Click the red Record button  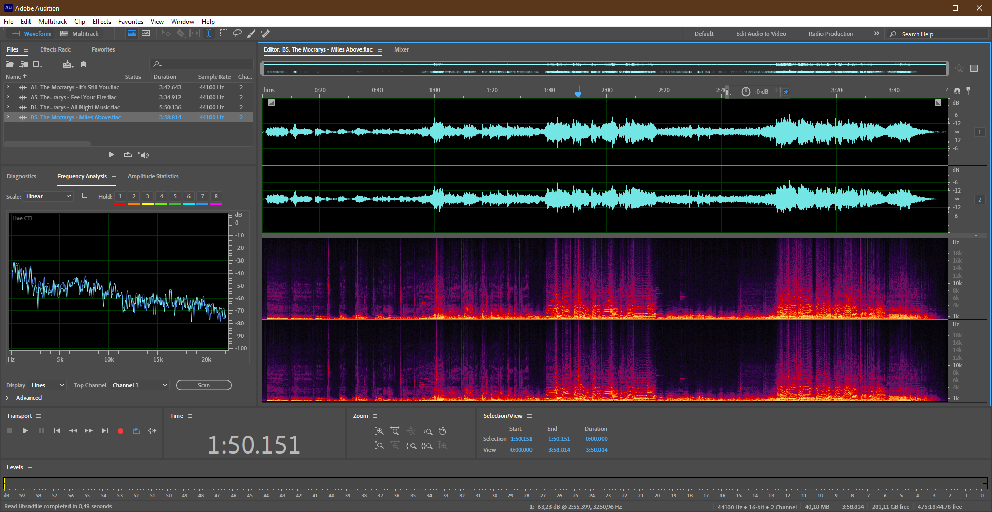[x=121, y=430]
